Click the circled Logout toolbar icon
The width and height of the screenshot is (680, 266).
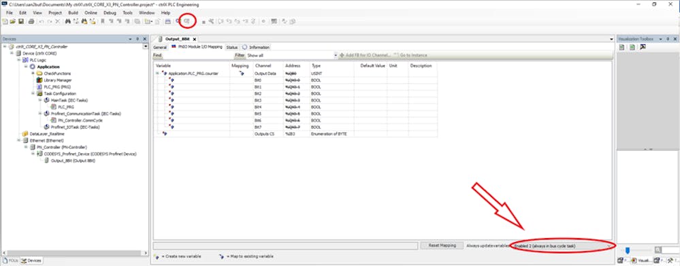tap(187, 21)
